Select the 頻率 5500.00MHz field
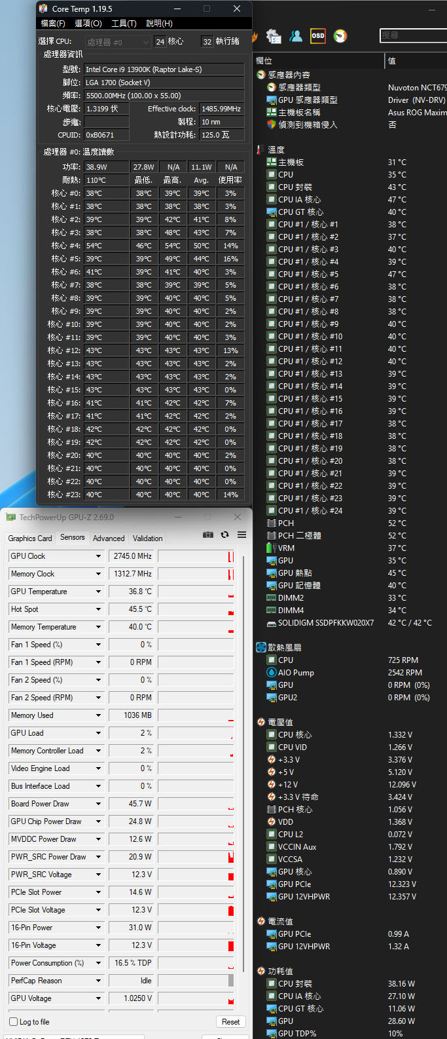The width and height of the screenshot is (447, 1039). pos(164,95)
